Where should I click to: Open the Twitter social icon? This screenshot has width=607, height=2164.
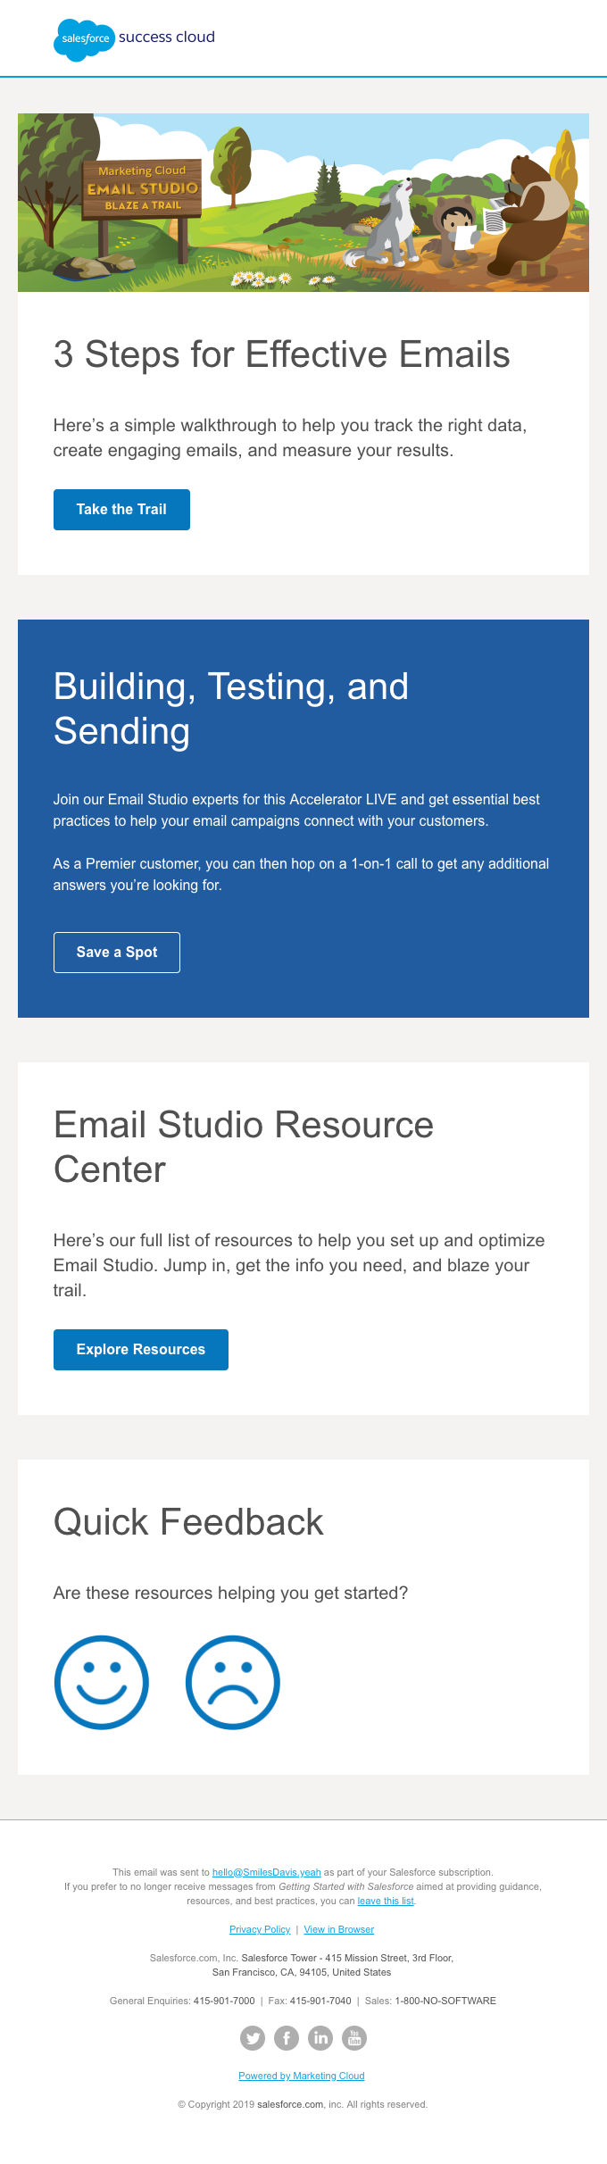[x=253, y=2038]
